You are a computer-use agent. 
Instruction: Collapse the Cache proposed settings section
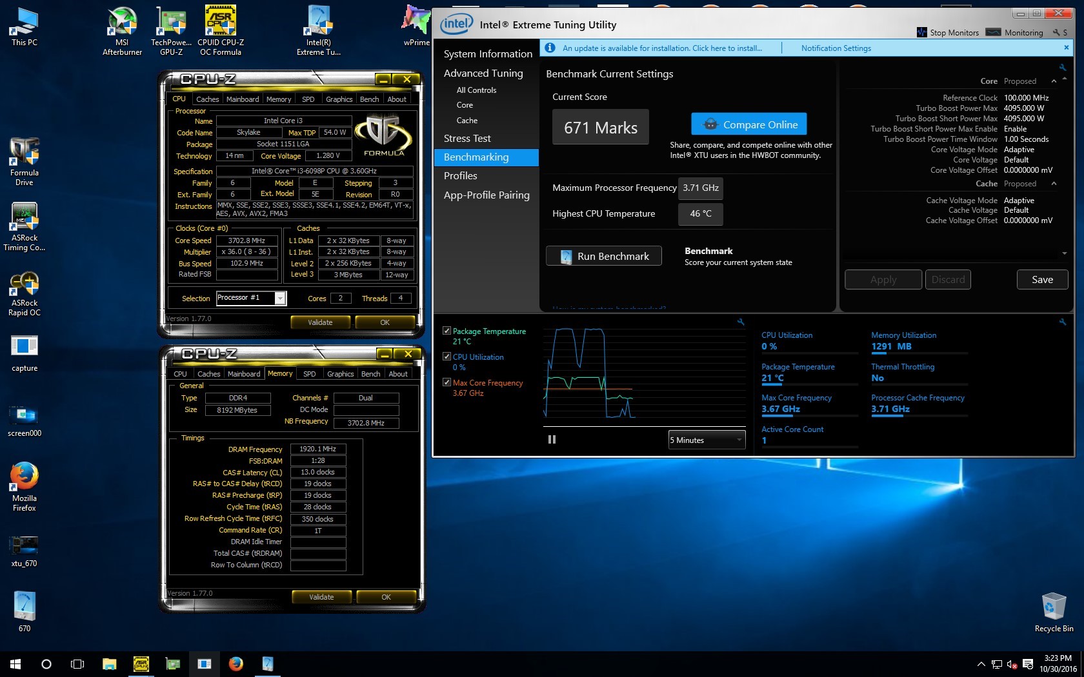click(1054, 184)
